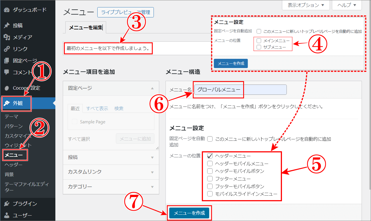Open the ウィジェット submenu item

tap(18, 145)
